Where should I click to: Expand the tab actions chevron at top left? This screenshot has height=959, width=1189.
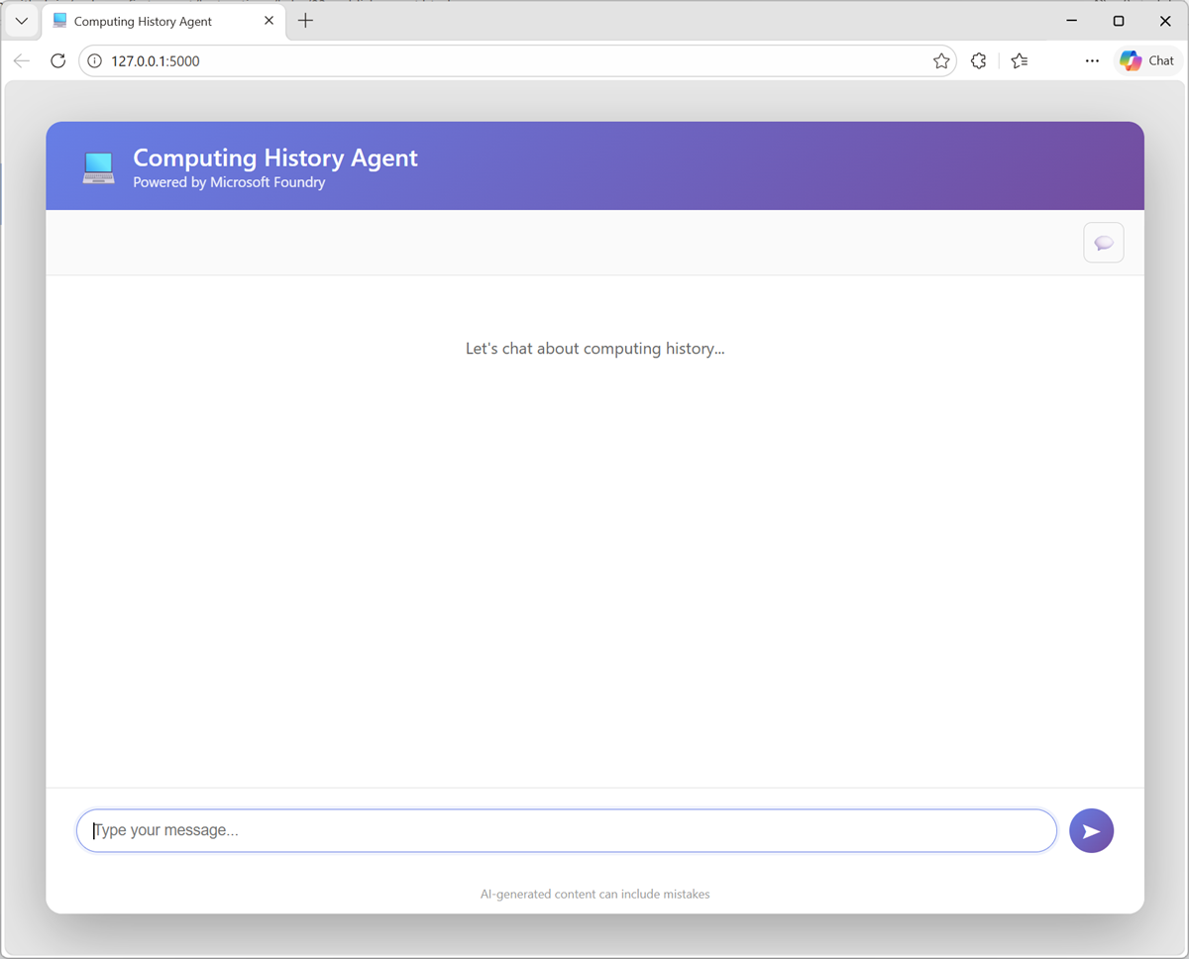pos(21,21)
